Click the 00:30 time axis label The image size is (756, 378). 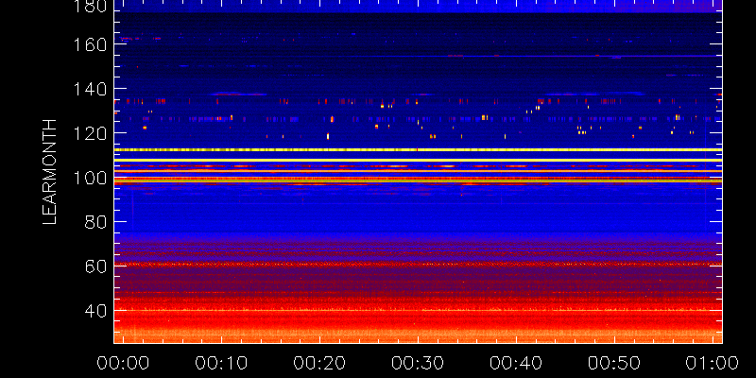point(418,363)
